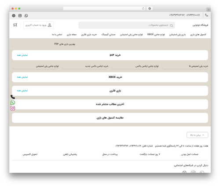Click the پشتیبانی تلفنی footer text

(70, 154)
